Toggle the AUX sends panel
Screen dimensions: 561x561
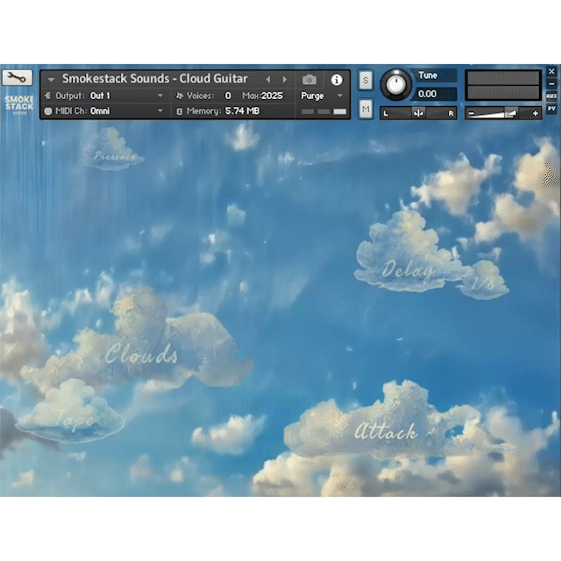[x=551, y=96]
